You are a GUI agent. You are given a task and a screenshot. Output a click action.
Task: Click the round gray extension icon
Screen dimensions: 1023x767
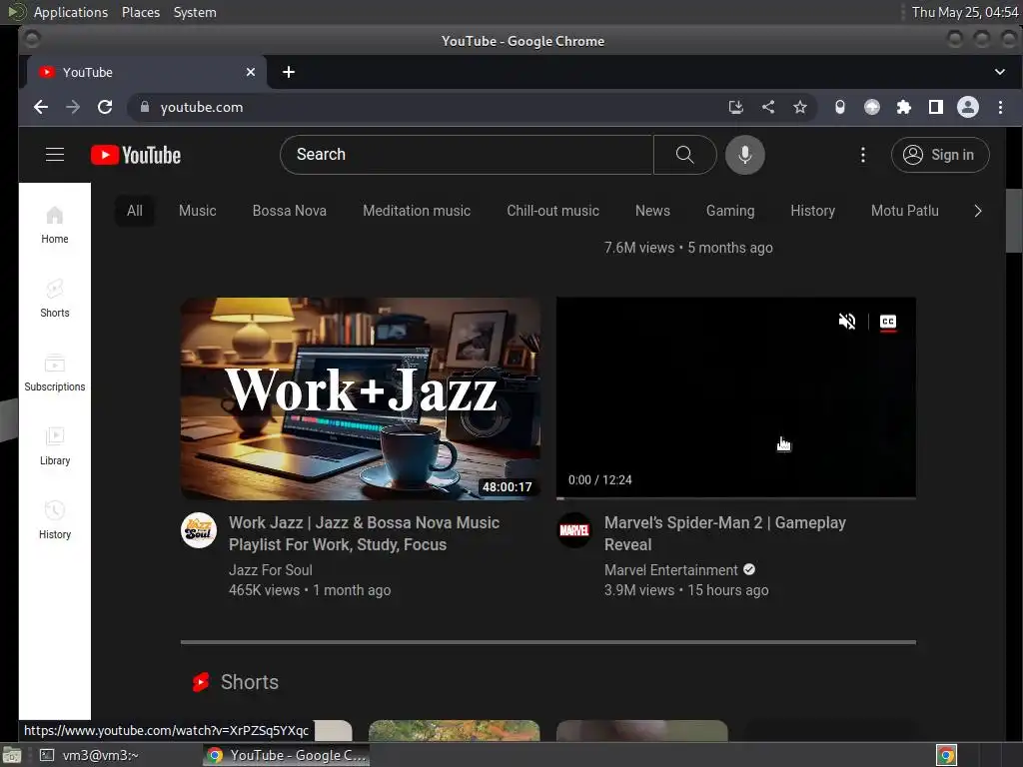871,107
